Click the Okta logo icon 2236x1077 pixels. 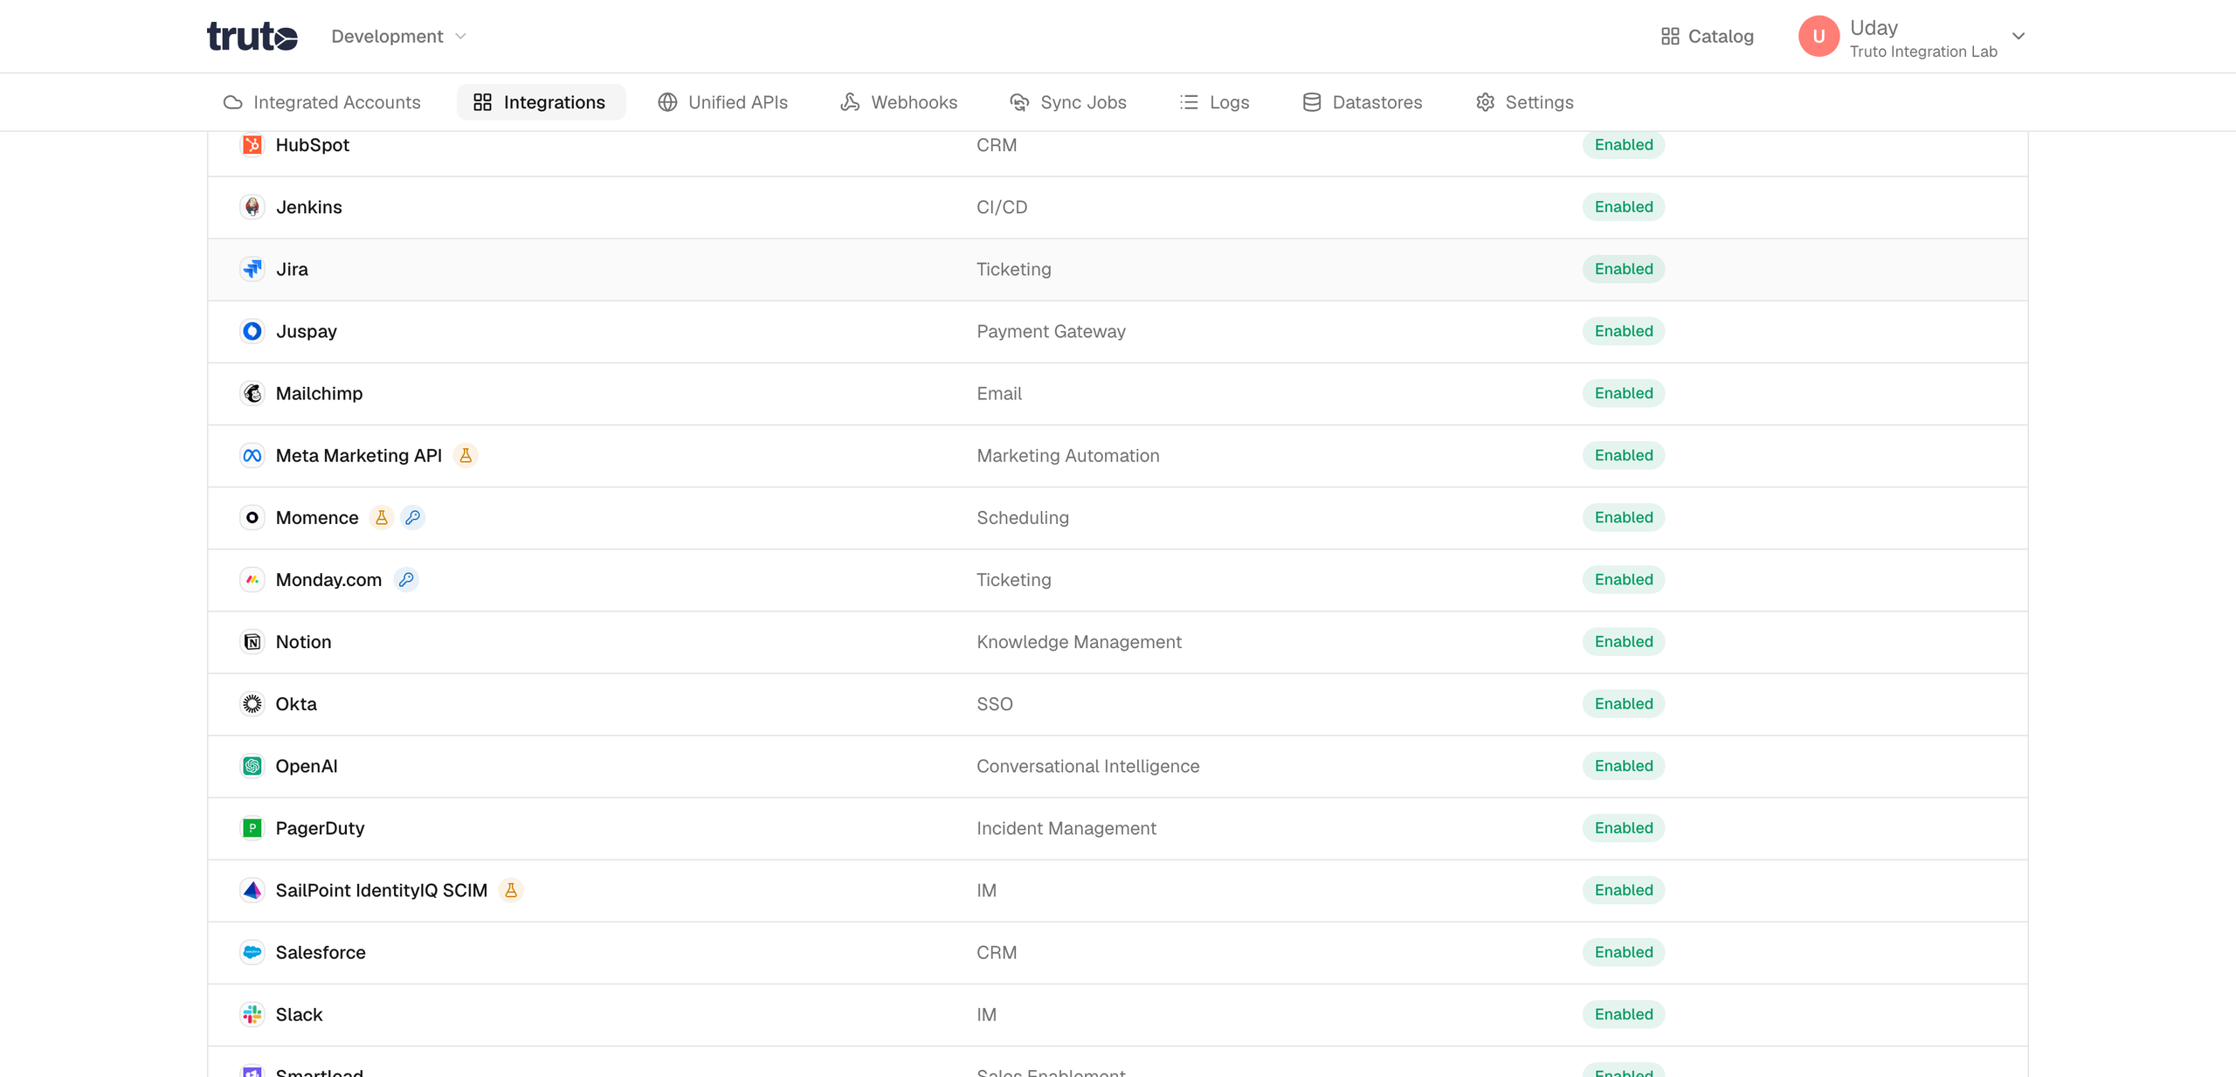click(252, 704)
